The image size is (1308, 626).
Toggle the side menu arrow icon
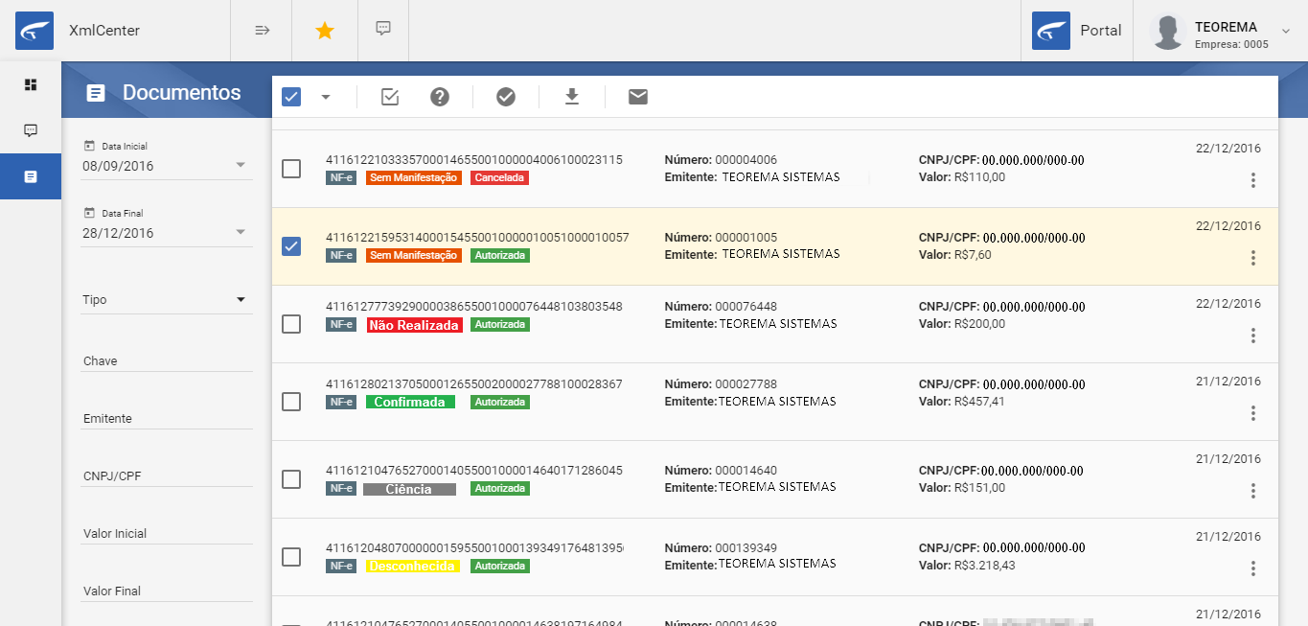click(262, 30)
